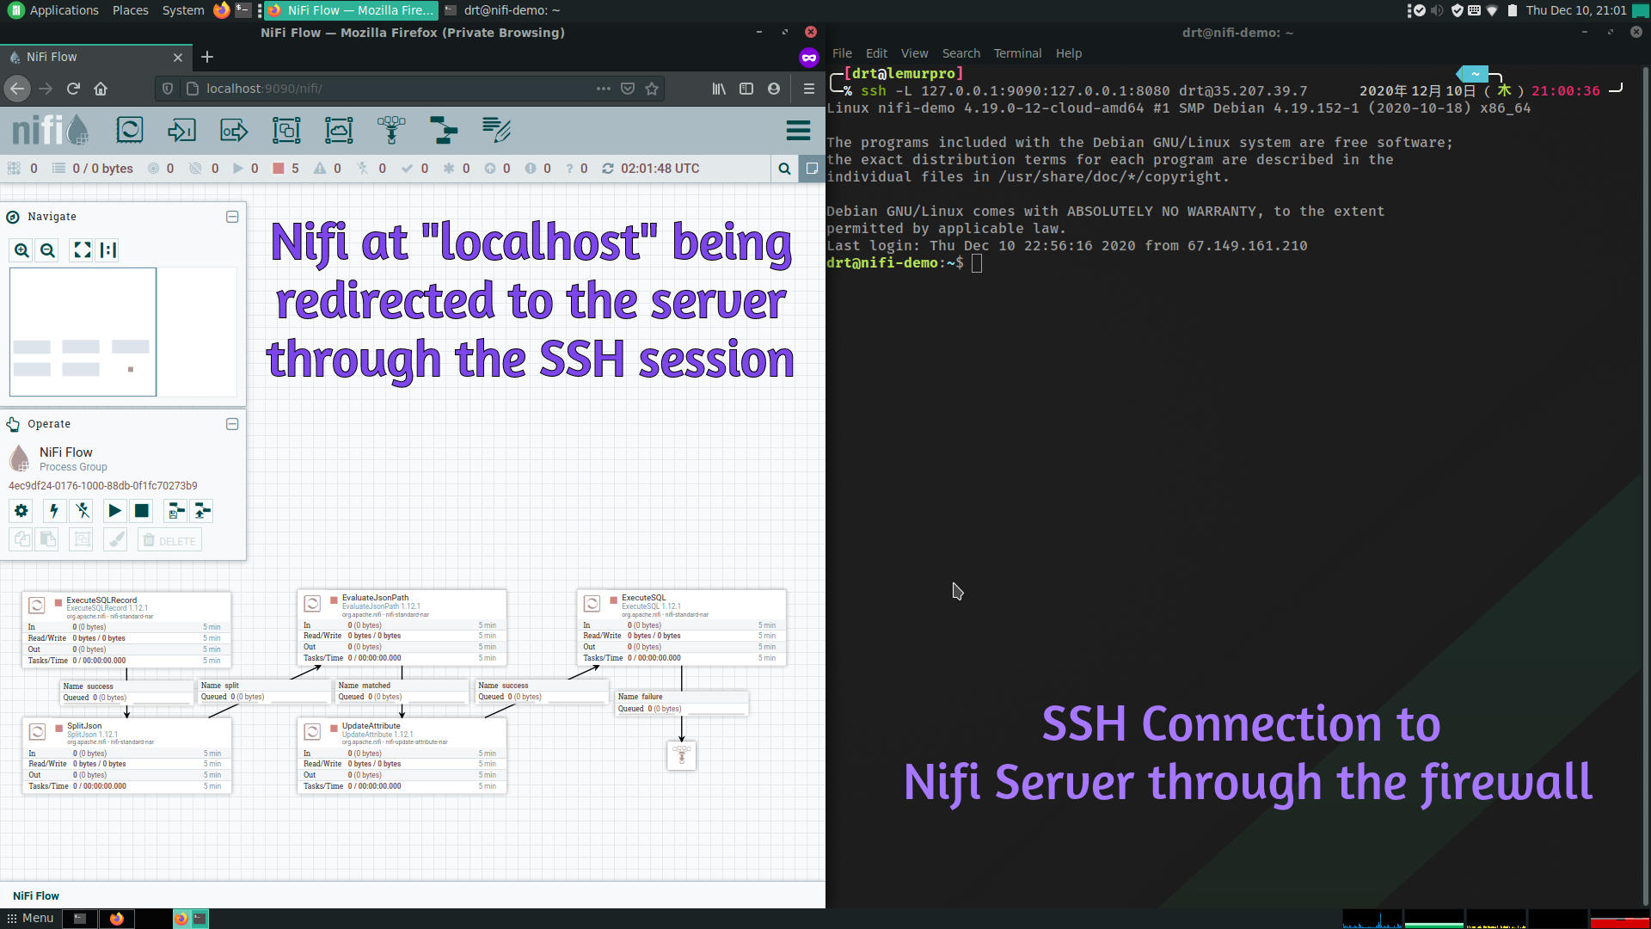This screenshot has height=929, width=1651.
Task: Select the Label icon in NiFi toolbar
Action: click(496, 131)
